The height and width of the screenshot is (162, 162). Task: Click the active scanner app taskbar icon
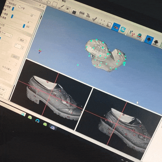(52, 127)
